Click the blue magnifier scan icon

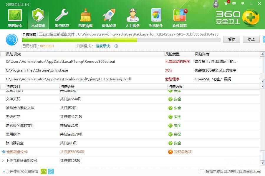(12, 39)
